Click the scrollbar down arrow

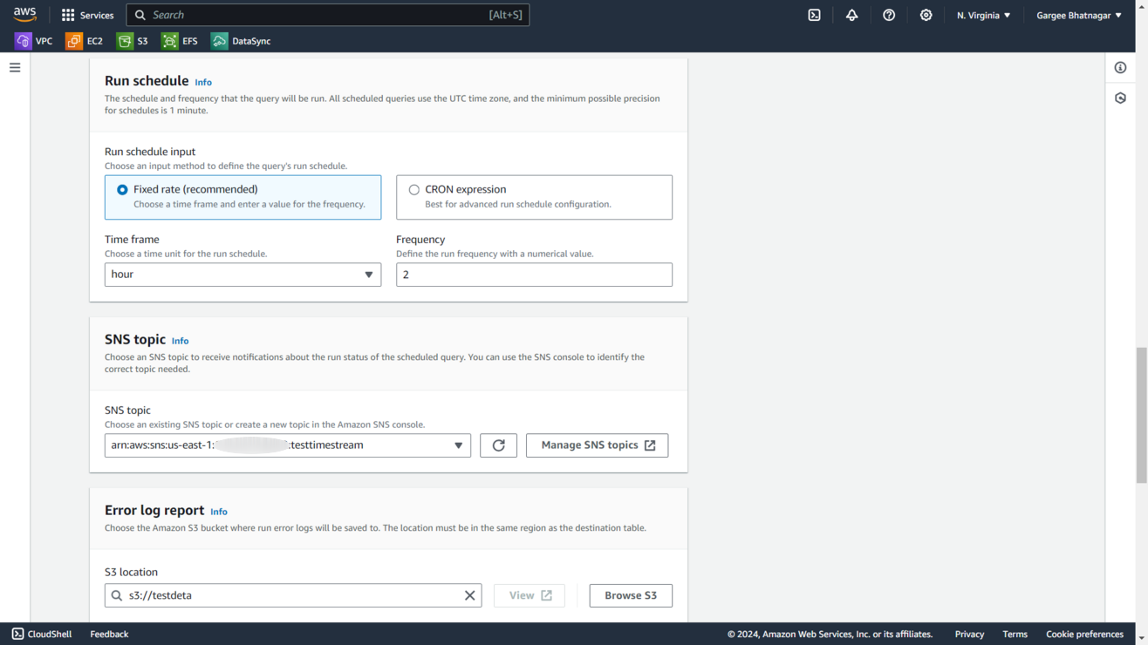(x=1141, y=639)
